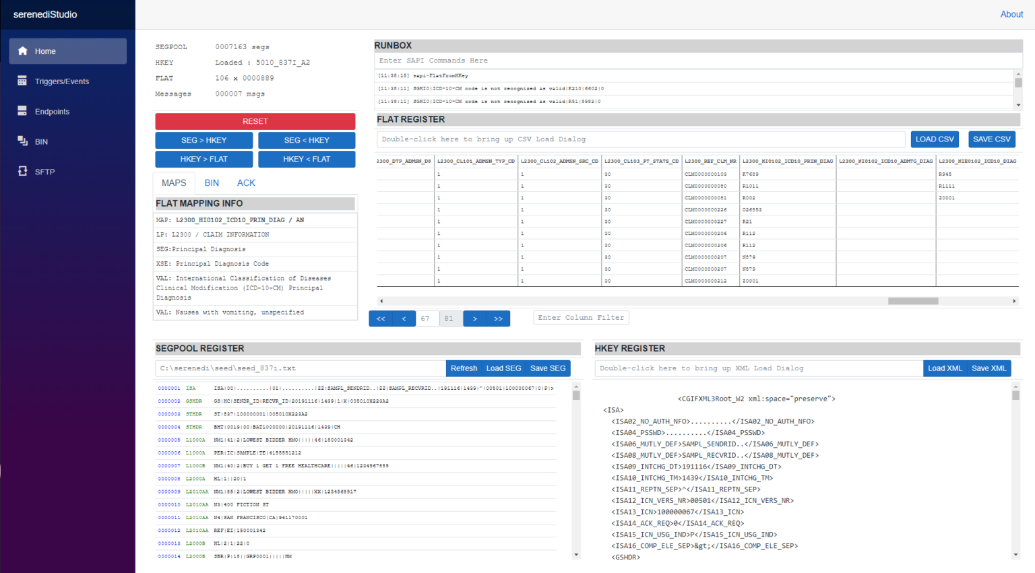Viewport: 1035px width, 573px height.
Task: Click Refresh in Segpool Register
Action: 464,368
